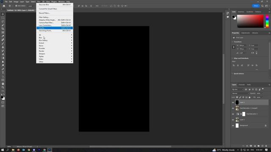Hide the Background layer
The width and height of the screenshot is (271, 152).
(233, 126)
